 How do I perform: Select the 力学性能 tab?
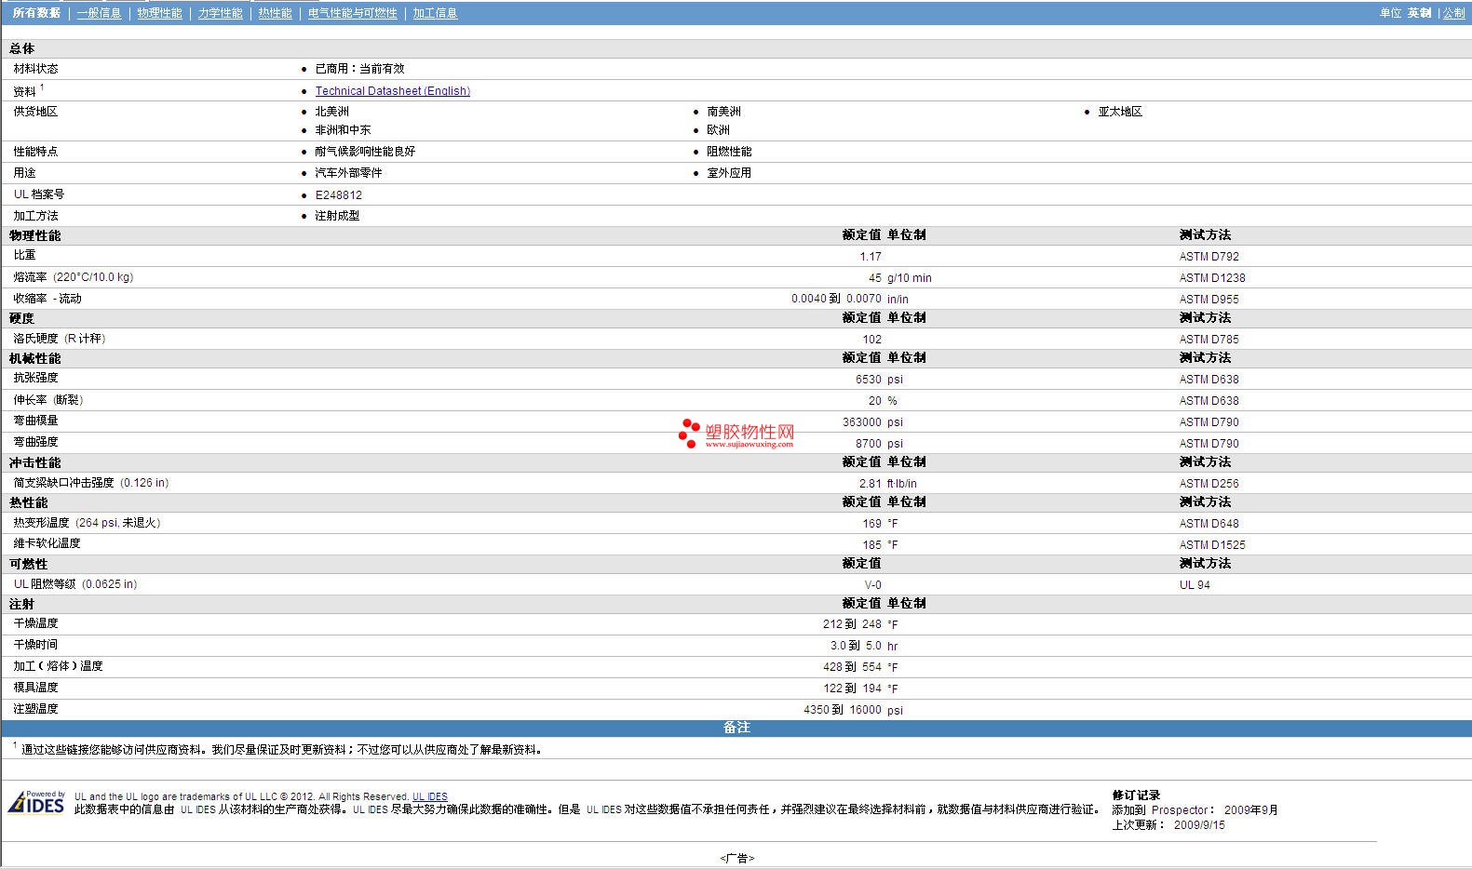(x=220, y=13)
